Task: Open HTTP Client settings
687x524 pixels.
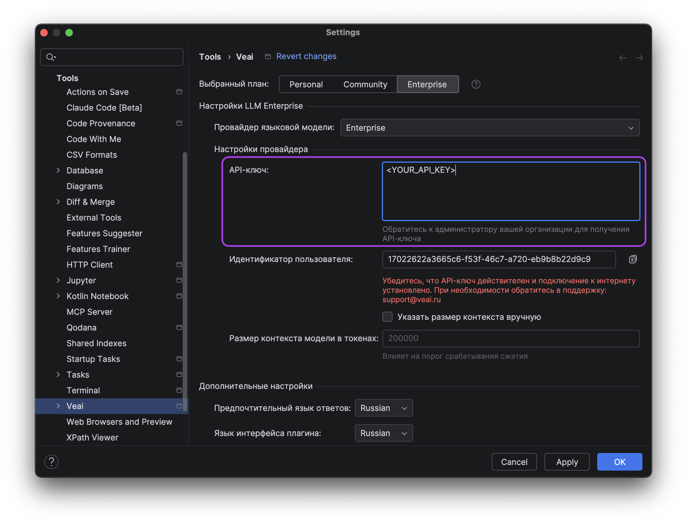Action: (x=89, y=265)
